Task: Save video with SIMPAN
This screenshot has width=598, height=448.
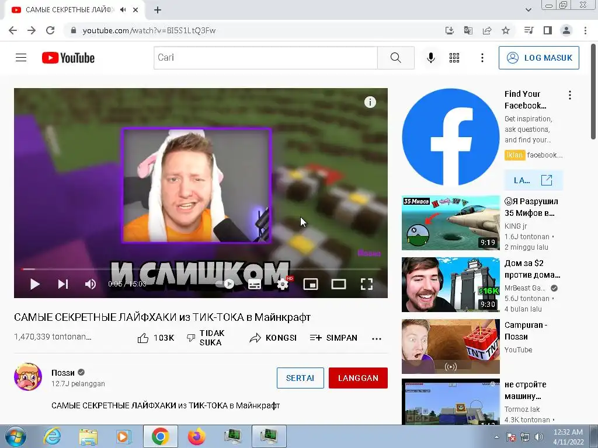Action: [x=333, y=338]
